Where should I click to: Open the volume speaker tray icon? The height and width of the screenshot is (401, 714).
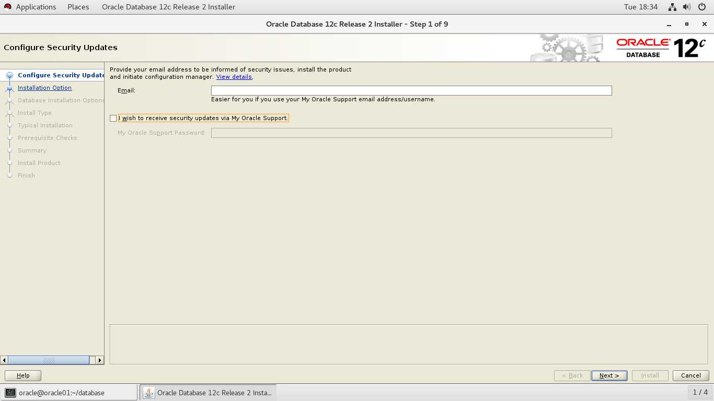click(687, 7)
